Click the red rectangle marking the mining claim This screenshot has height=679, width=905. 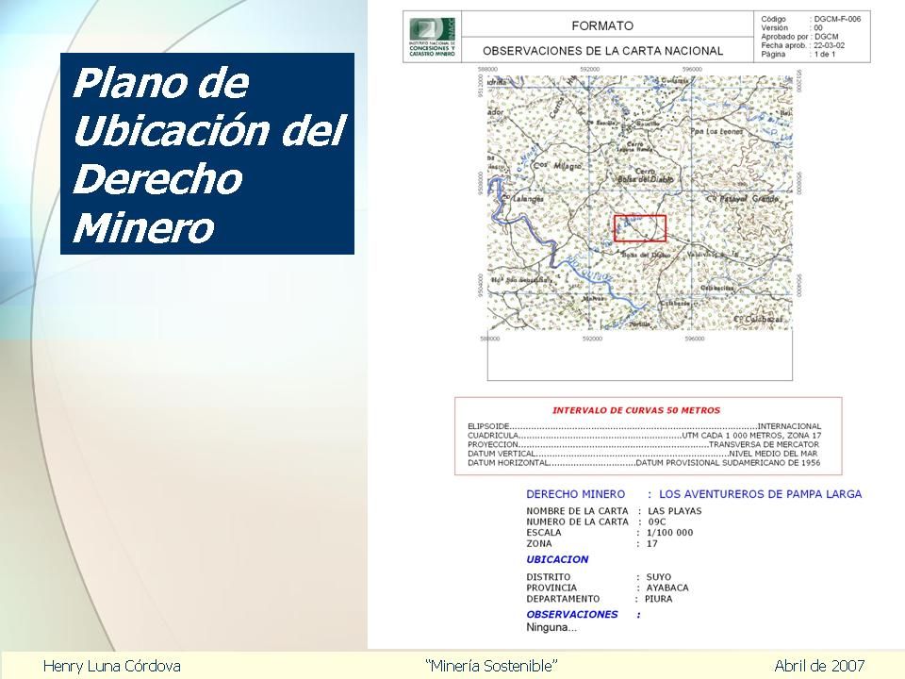point(639,228)
